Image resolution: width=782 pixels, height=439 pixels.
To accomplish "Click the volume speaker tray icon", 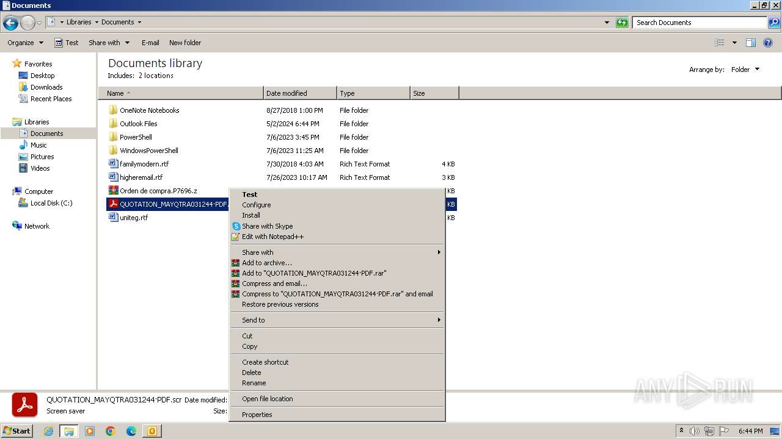I will (694, 431).
